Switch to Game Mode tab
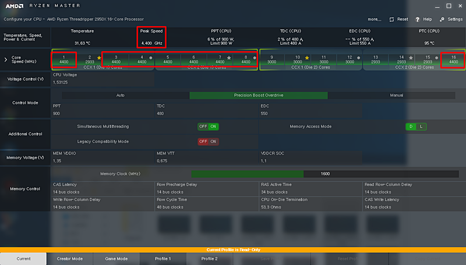 point(116,259)
